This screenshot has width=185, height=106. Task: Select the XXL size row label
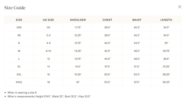19,74
